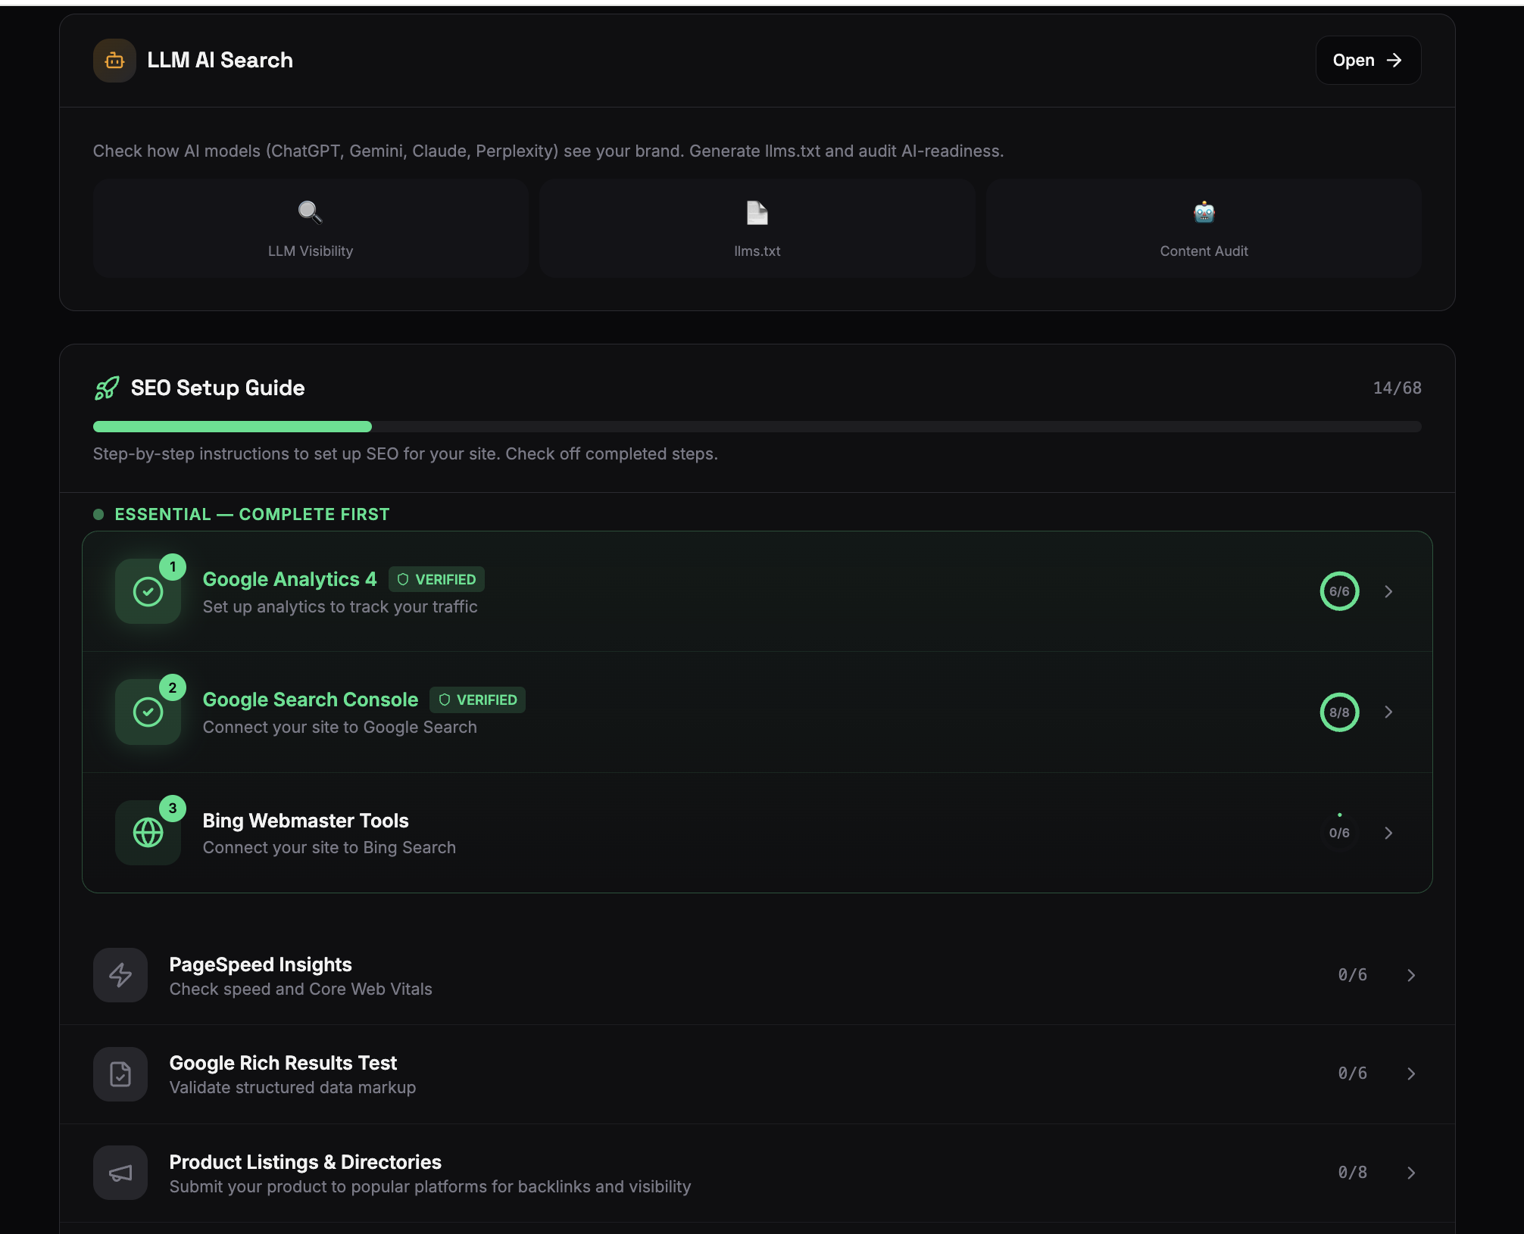
Task: Click the PageSpeed Insights lightning icon
Action: 120,975
